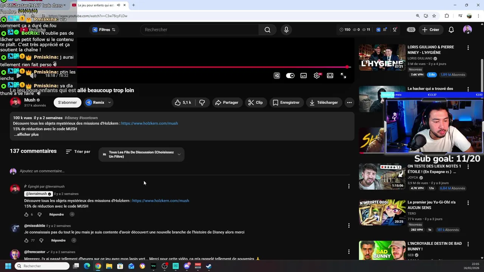Expand the description with ...afficher plus
Image resolution: width=484 pixels, height=272 pixels.
(26, 134)
